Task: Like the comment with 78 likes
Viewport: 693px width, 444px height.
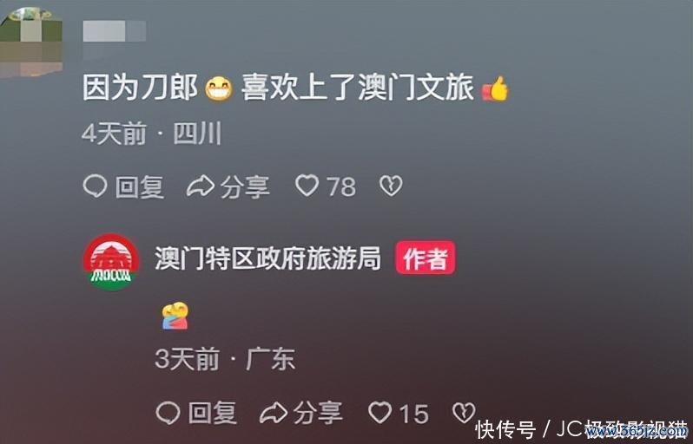Action: click(x=326, y=186)
